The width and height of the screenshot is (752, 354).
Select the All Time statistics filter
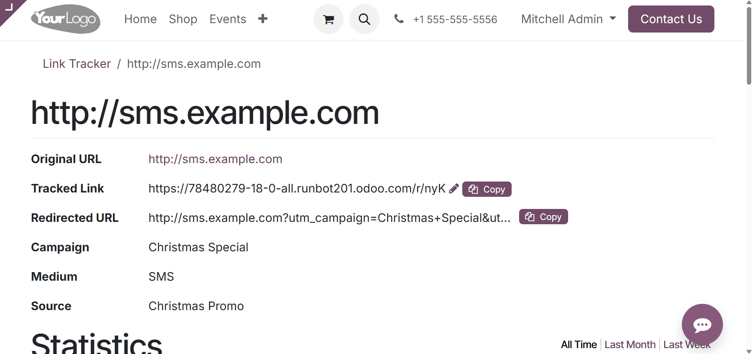(579, 345)
